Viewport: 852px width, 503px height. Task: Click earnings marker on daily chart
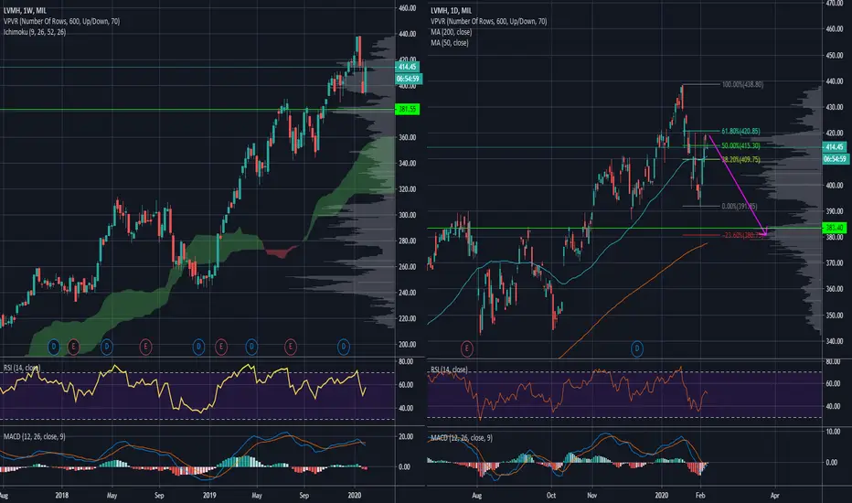(x=467, y=348)
